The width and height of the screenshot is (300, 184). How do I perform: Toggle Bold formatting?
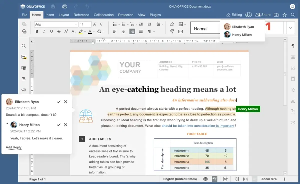pyautogui.click(x=37, y=32)
